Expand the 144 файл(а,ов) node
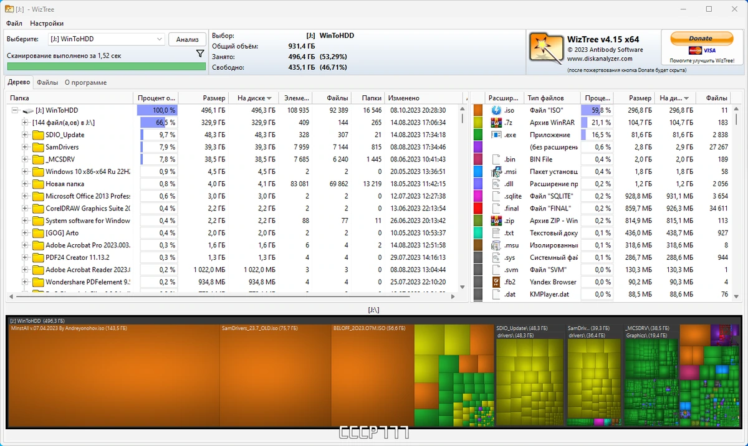Viewport: 748px width, 446px height. pos(26,123)
